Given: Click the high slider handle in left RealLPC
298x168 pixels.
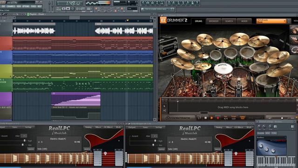Looking at the screenshot, I should 25,141.
